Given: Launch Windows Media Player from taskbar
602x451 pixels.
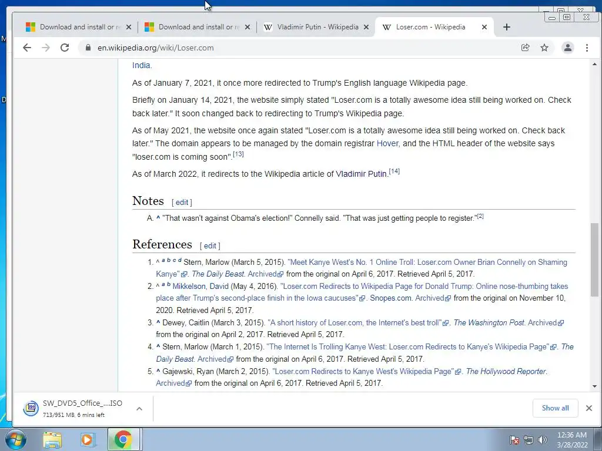Looking at the screenshot, I should (x=87, y=439).
